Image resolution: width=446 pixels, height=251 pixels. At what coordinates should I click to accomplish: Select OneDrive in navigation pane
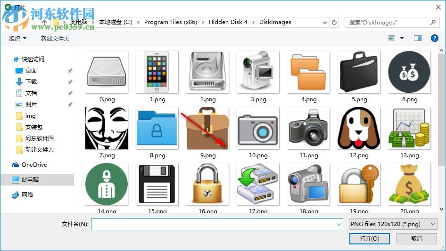pos(34,165)
